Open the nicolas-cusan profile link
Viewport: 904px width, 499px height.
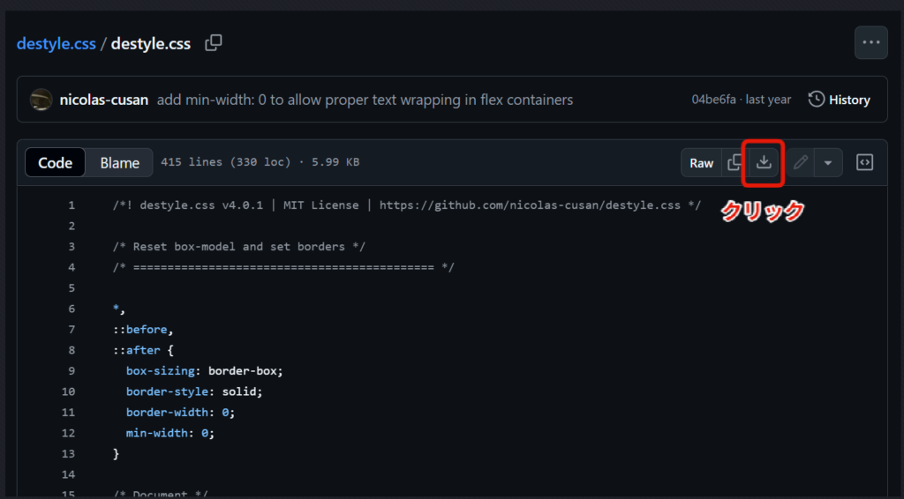point(105,100)
